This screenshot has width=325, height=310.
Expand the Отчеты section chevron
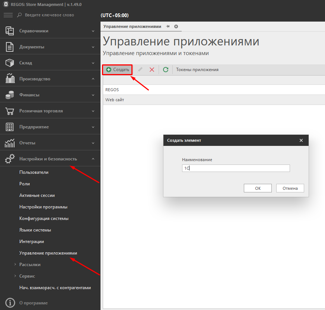(x=93, y=143)
